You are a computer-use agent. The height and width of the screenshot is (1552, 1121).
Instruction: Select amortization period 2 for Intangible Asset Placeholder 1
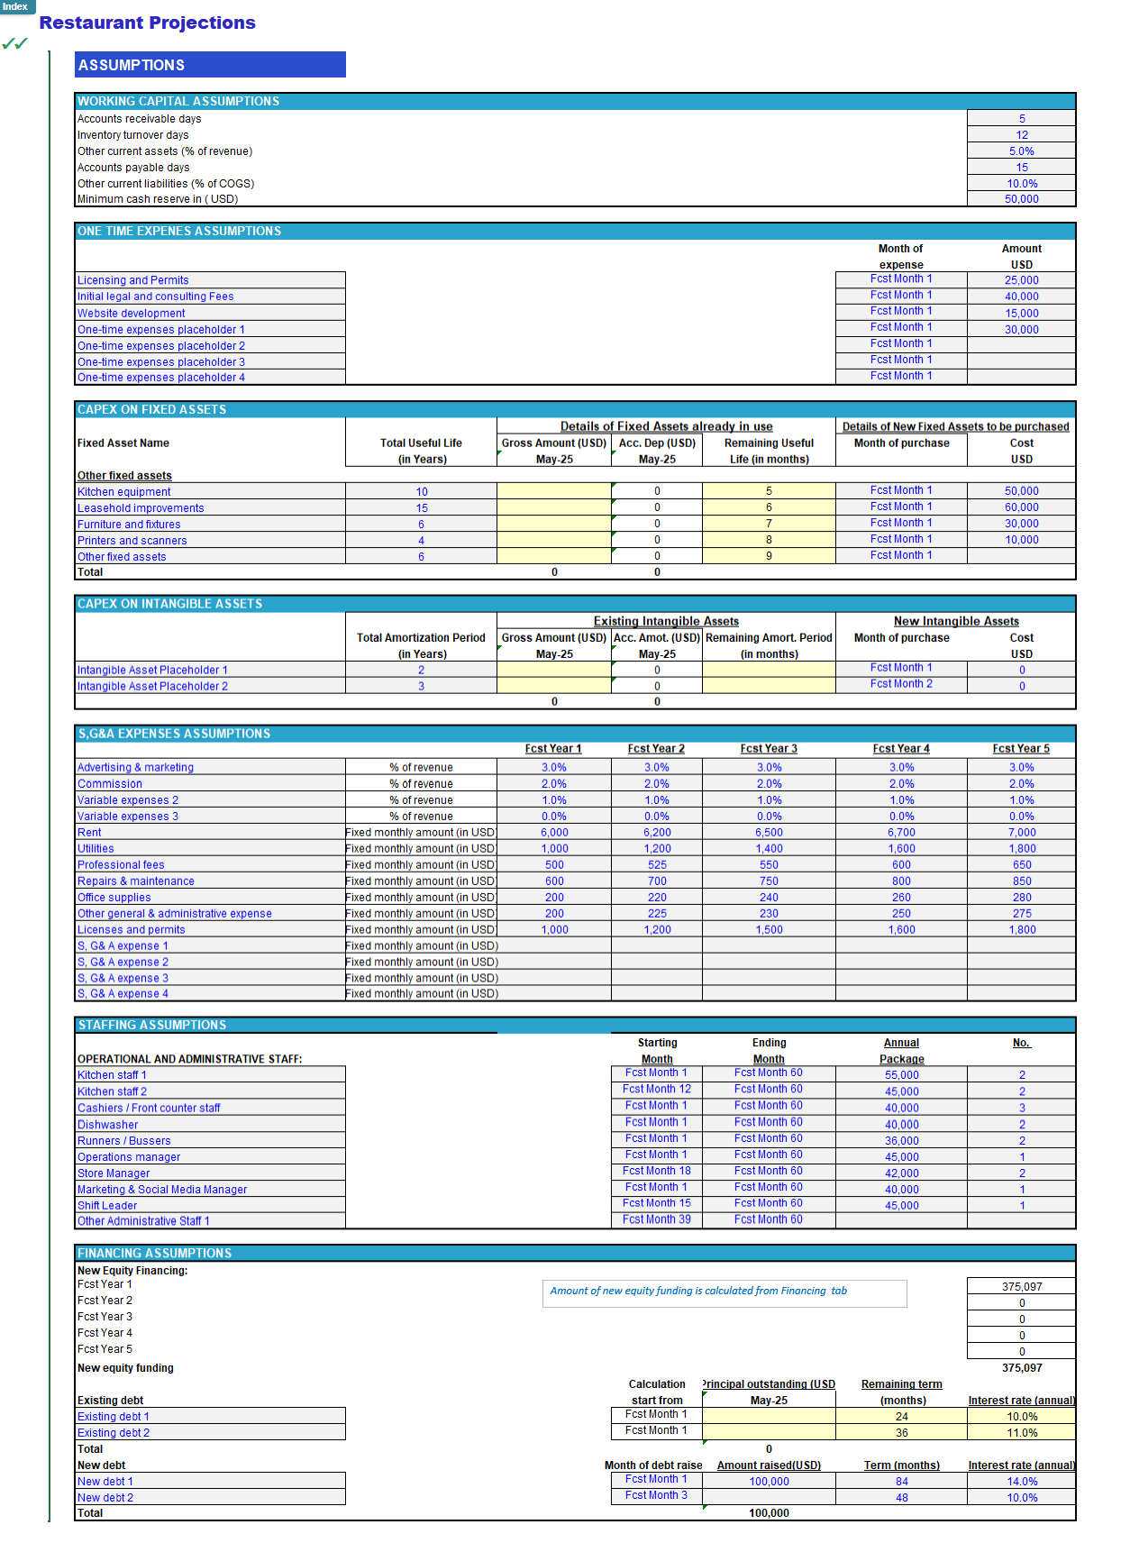421,671
